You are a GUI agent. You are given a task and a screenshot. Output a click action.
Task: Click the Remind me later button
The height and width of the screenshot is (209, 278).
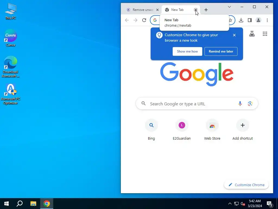click(221, 51)
